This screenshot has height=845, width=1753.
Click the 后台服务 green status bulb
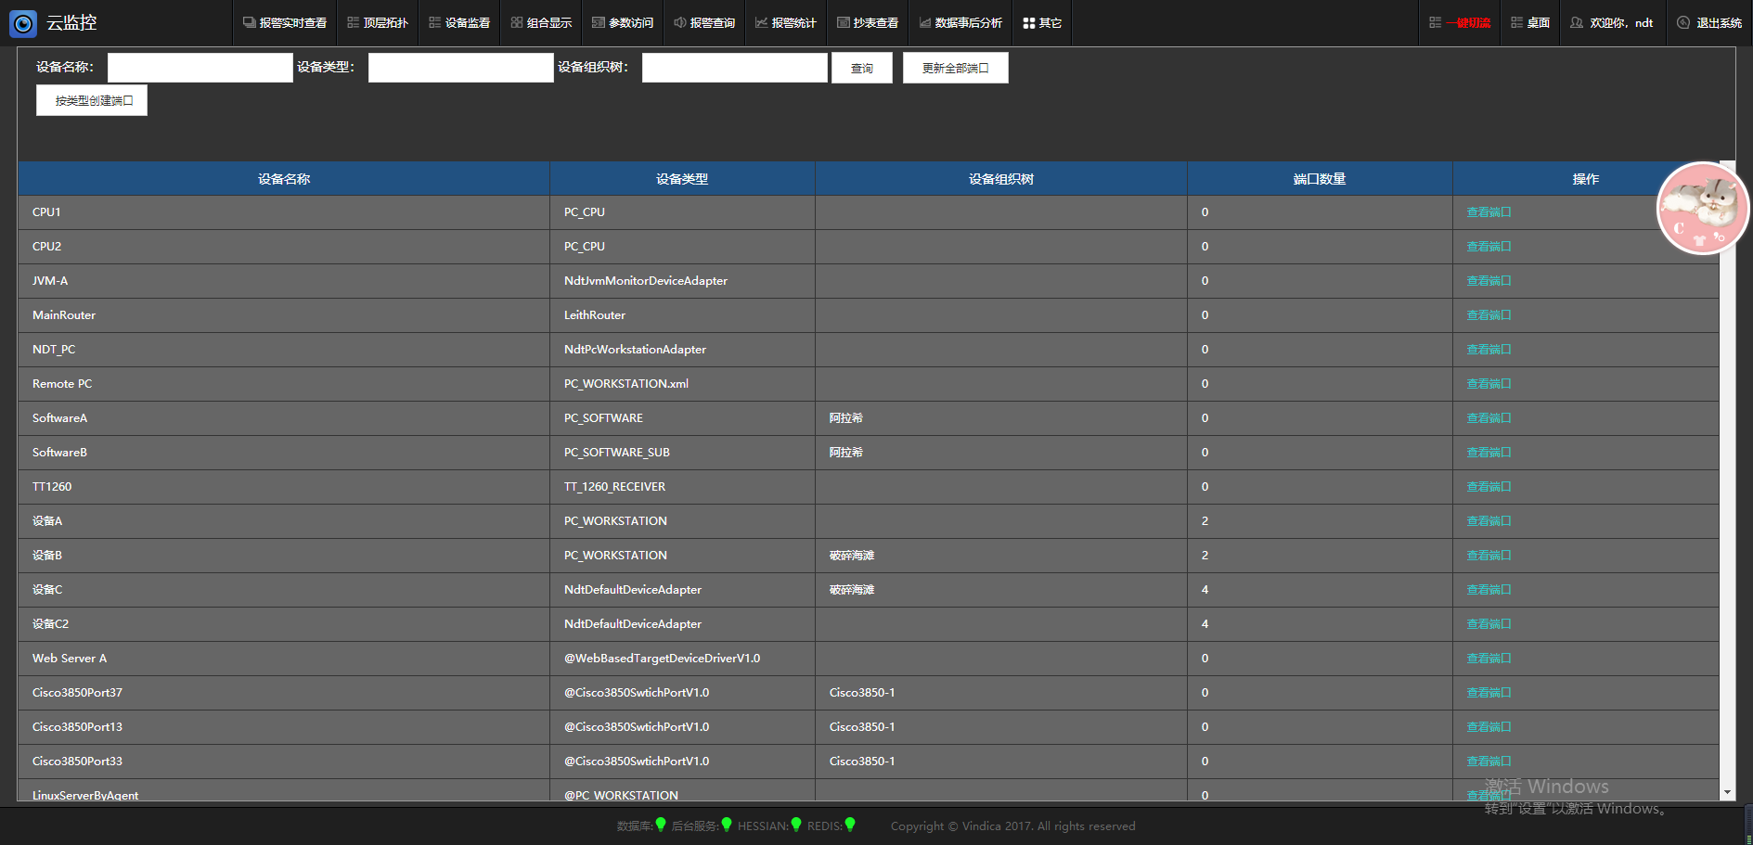coord(727,825)
